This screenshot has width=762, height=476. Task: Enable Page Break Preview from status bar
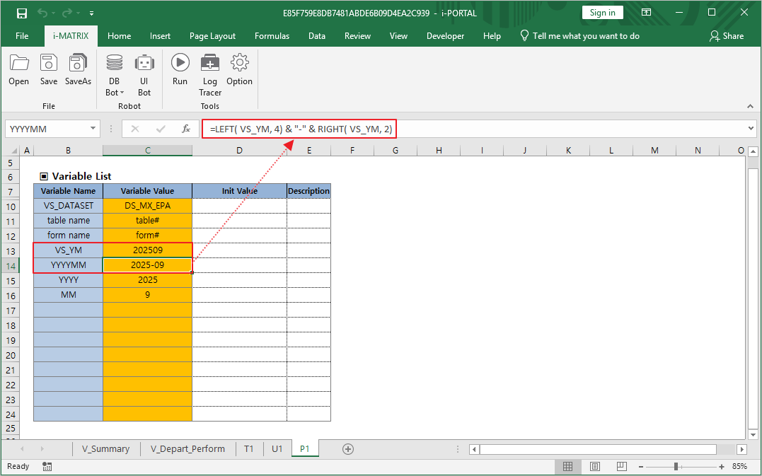tap(620, 466)
